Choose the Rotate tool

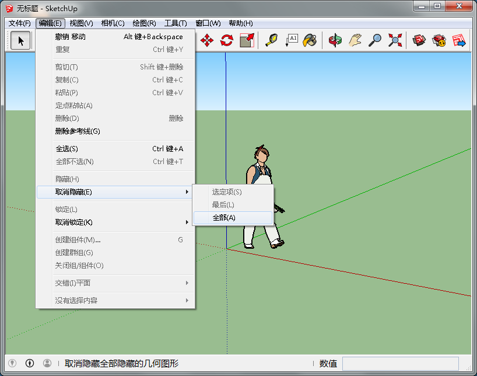(x=227, y=40)
